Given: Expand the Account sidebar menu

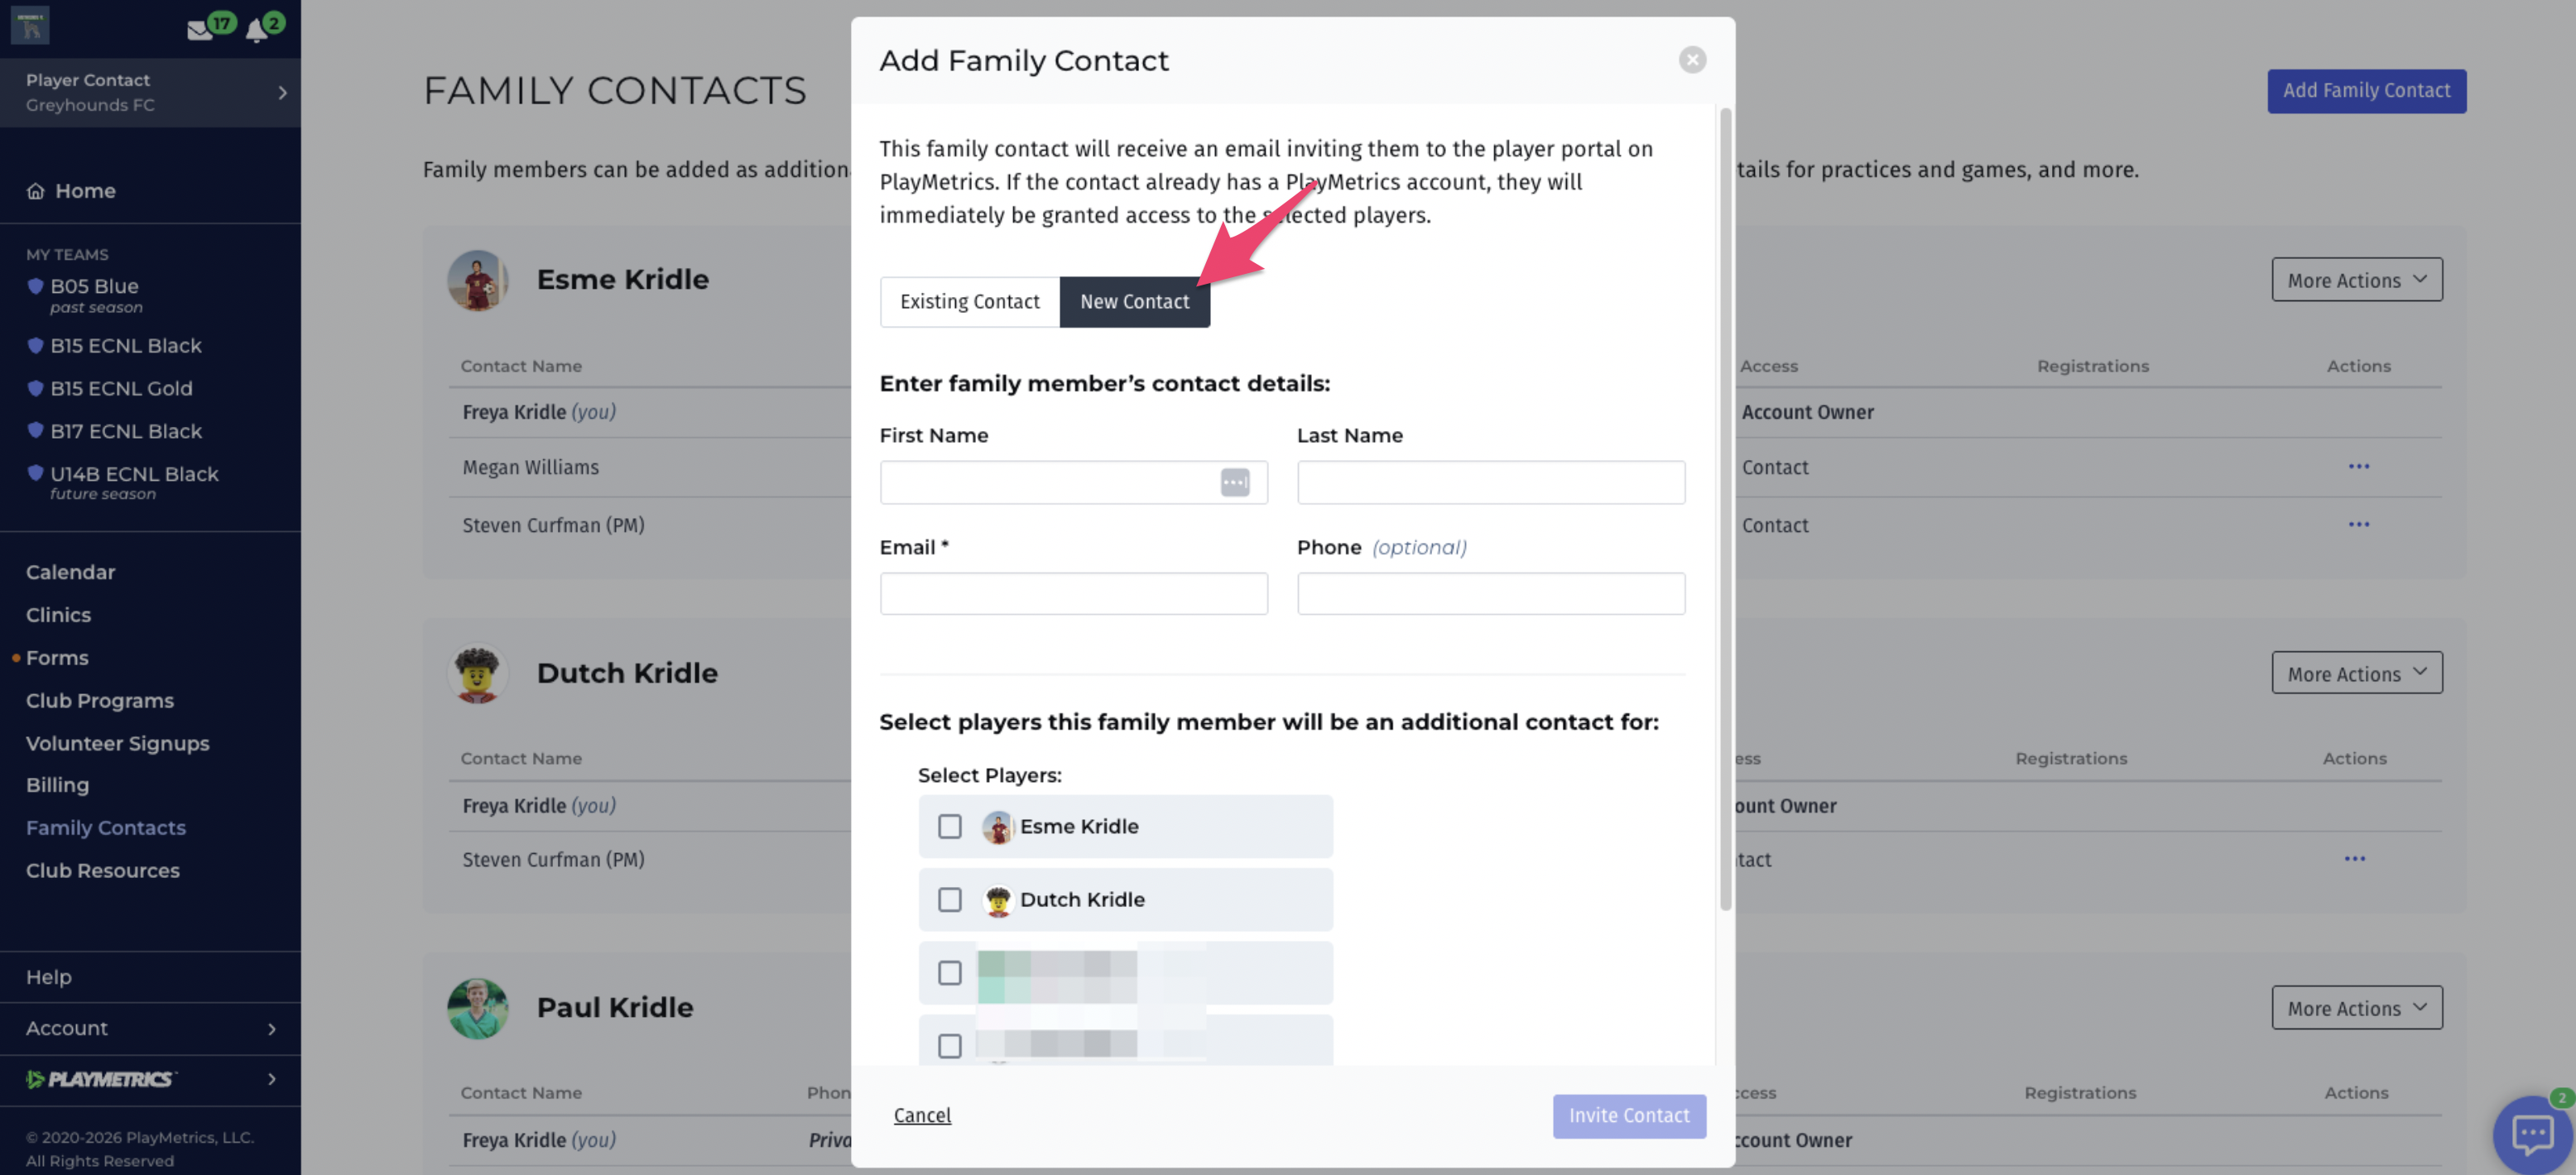Looking at the screenshot, I should pyautogui.click(x=150, y=1028).
